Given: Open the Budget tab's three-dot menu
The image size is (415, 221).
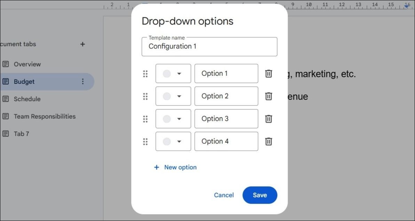Looking at the screenshot, I should [x=83, y=81].
